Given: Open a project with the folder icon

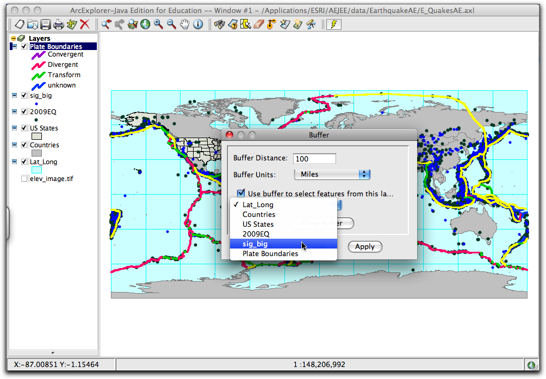Looking at the screenshot, I should pos(33,24).
